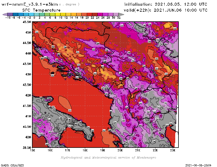Select the -4 to -2 light blue swatch
The image size is (217, 167).
click(x=26, y=14)
